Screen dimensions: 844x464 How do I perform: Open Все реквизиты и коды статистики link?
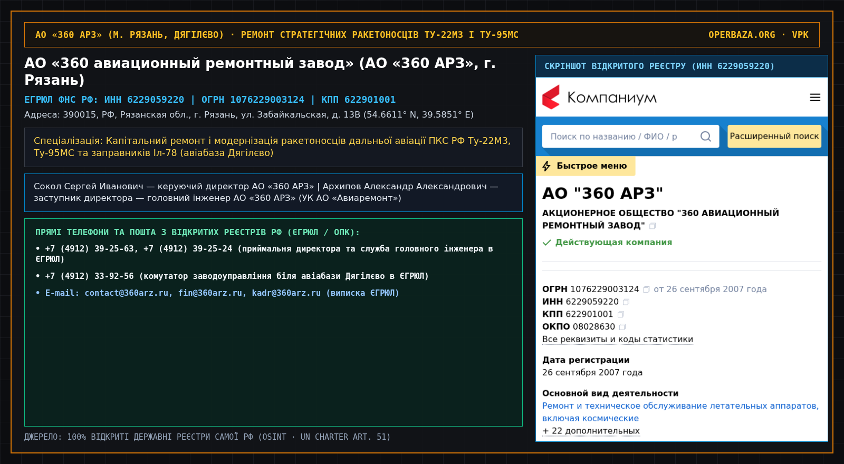pos(618,340)
